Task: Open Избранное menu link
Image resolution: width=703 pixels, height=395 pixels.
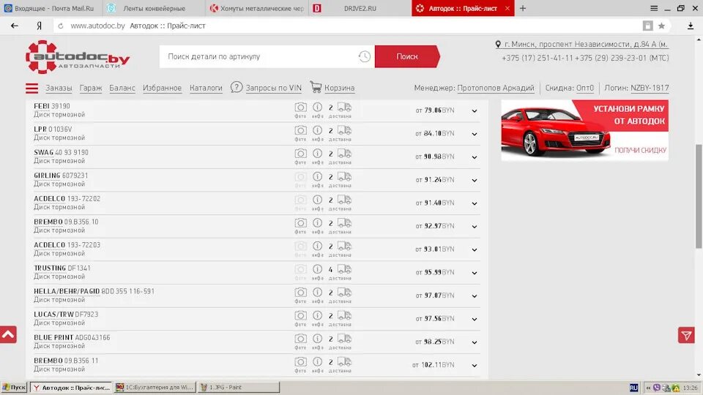Action: tap(162, 88)
